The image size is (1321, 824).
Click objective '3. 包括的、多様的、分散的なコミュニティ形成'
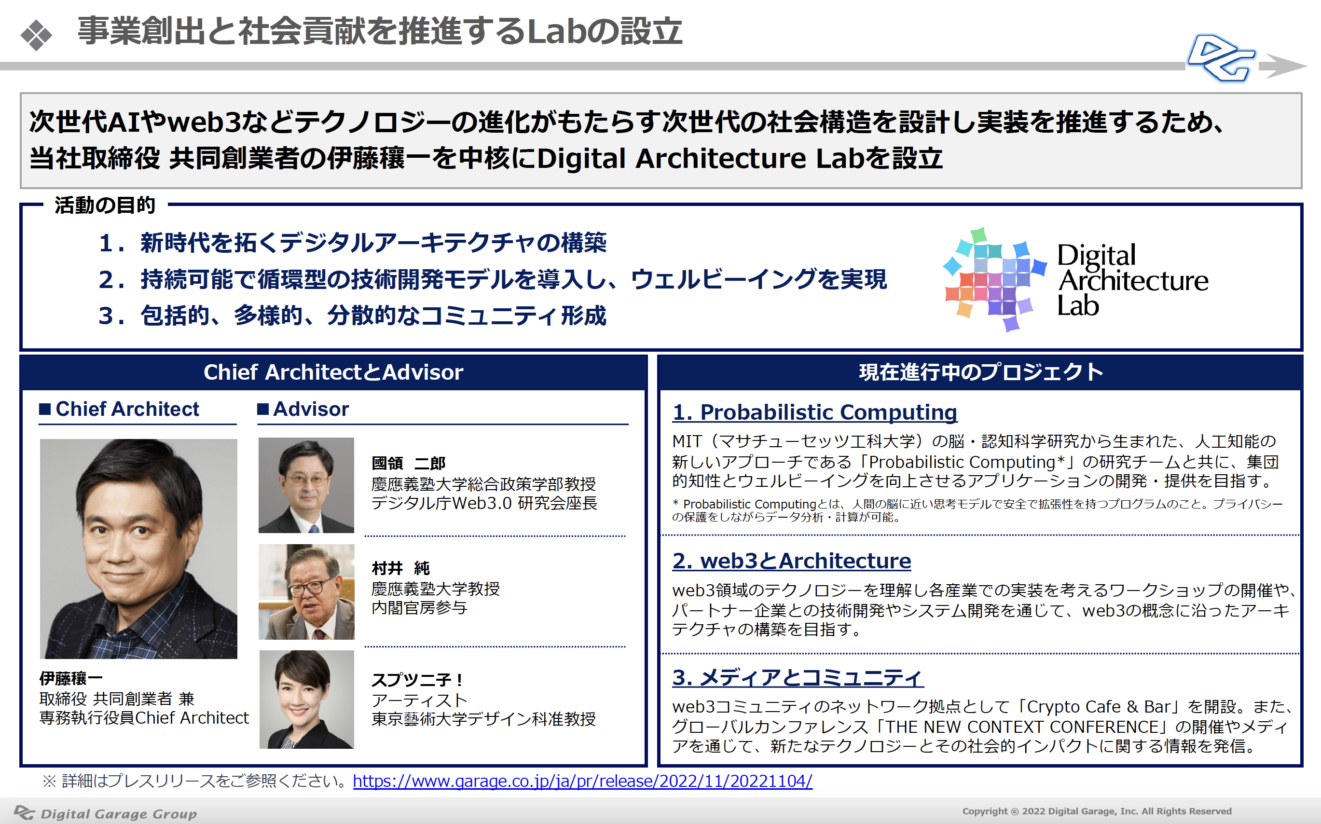coord(352,316)
